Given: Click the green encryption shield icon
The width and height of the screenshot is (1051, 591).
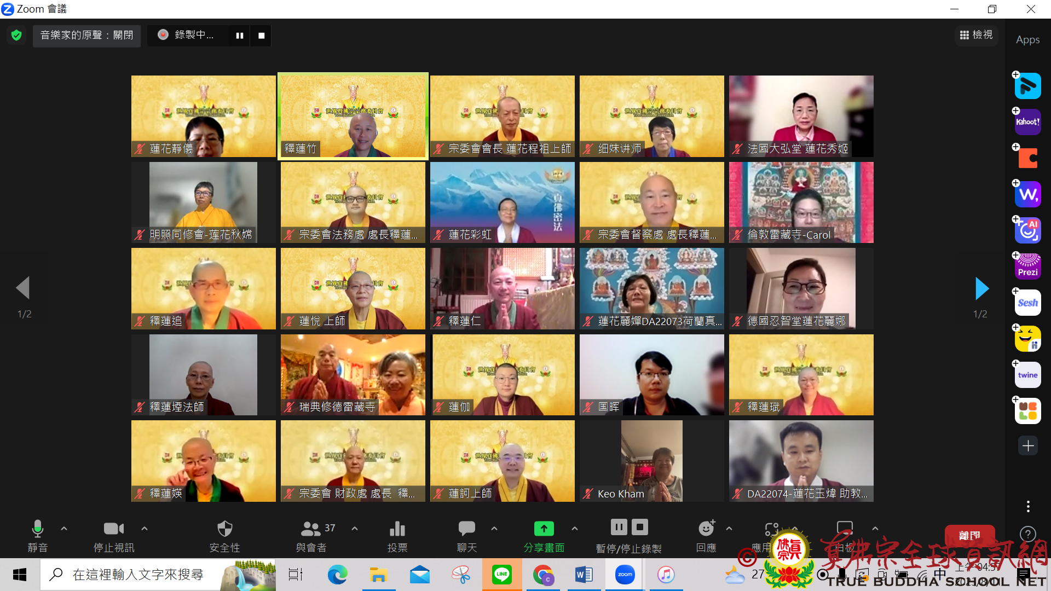Looking at the screenshot, I should [16, 36].
